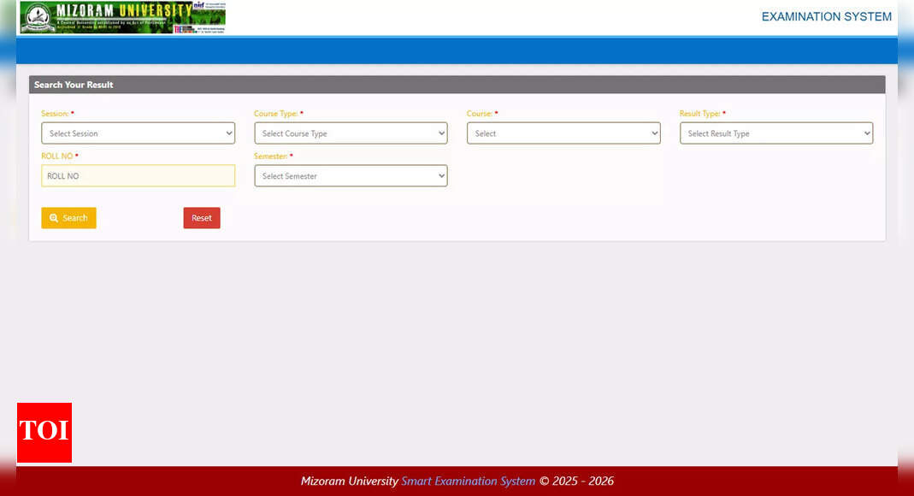Click the university emblem in header banner

pos(36,16)
